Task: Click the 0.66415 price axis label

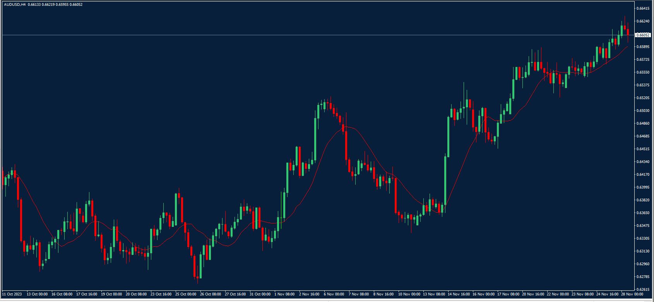Action: tap(642, 9)
